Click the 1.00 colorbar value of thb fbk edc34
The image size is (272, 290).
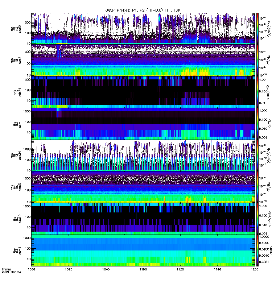(x=262, y=80)
